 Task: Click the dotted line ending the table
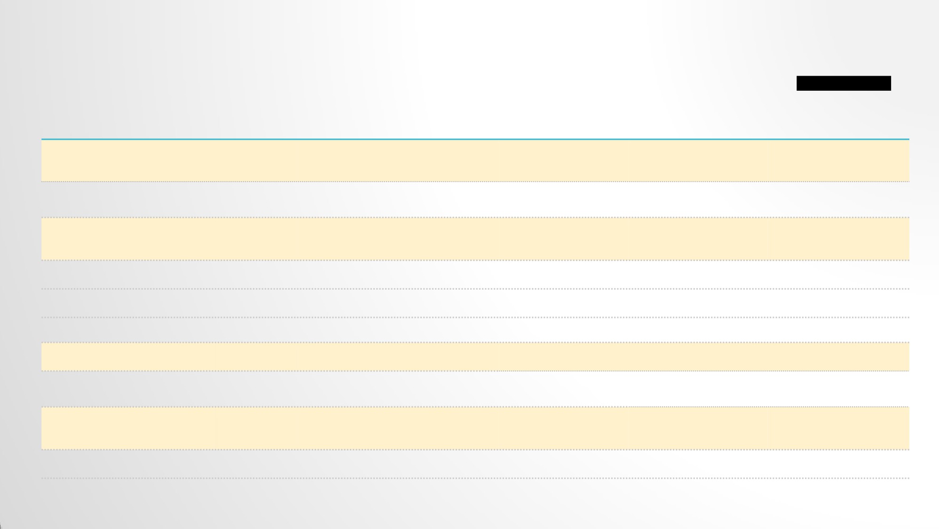coord(475,478)
